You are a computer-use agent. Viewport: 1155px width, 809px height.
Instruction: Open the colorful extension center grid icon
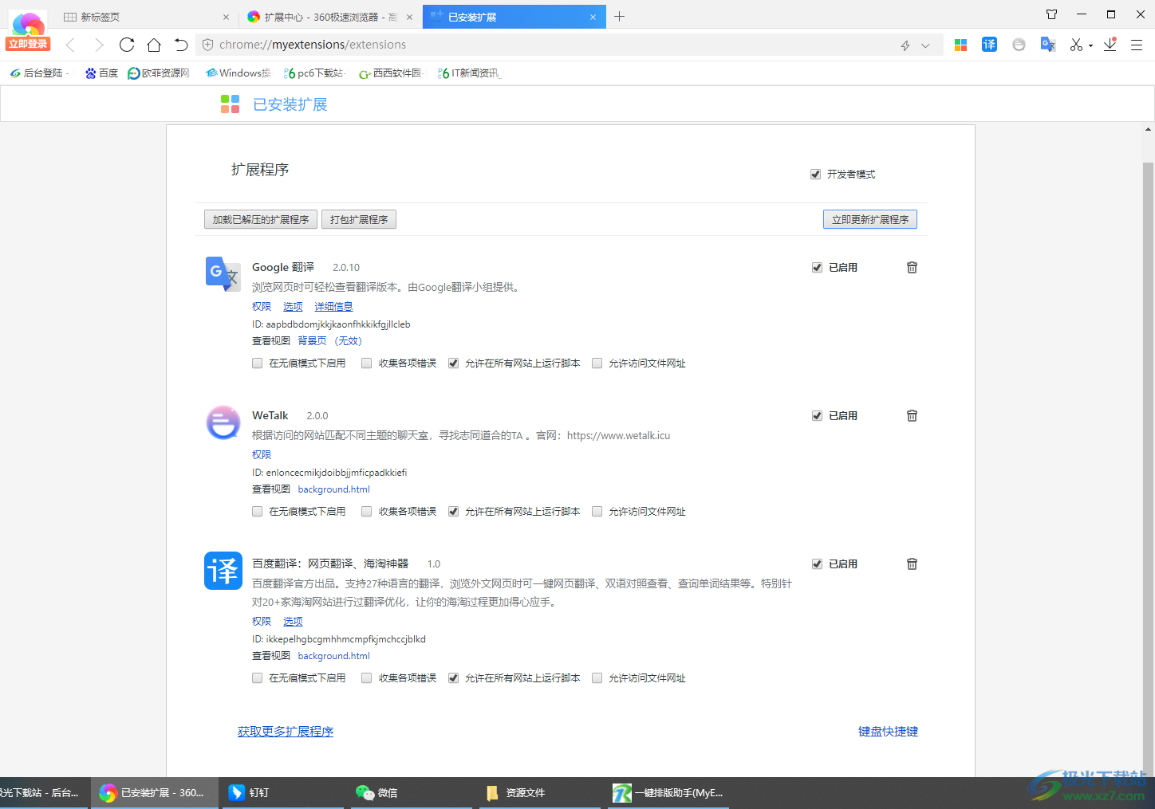[x=961, y=45]
